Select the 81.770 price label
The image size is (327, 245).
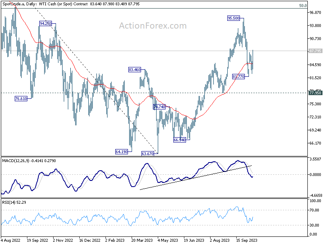pos(238,77)
